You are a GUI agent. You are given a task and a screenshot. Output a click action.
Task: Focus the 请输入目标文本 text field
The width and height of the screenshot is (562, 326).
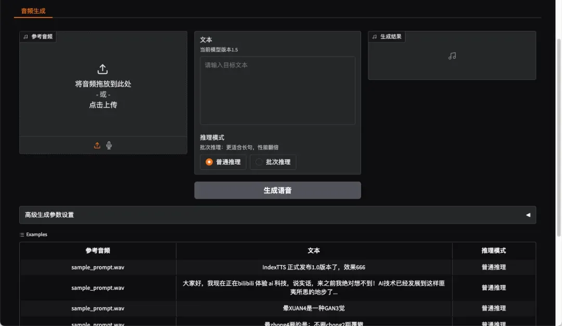[277, 90]
